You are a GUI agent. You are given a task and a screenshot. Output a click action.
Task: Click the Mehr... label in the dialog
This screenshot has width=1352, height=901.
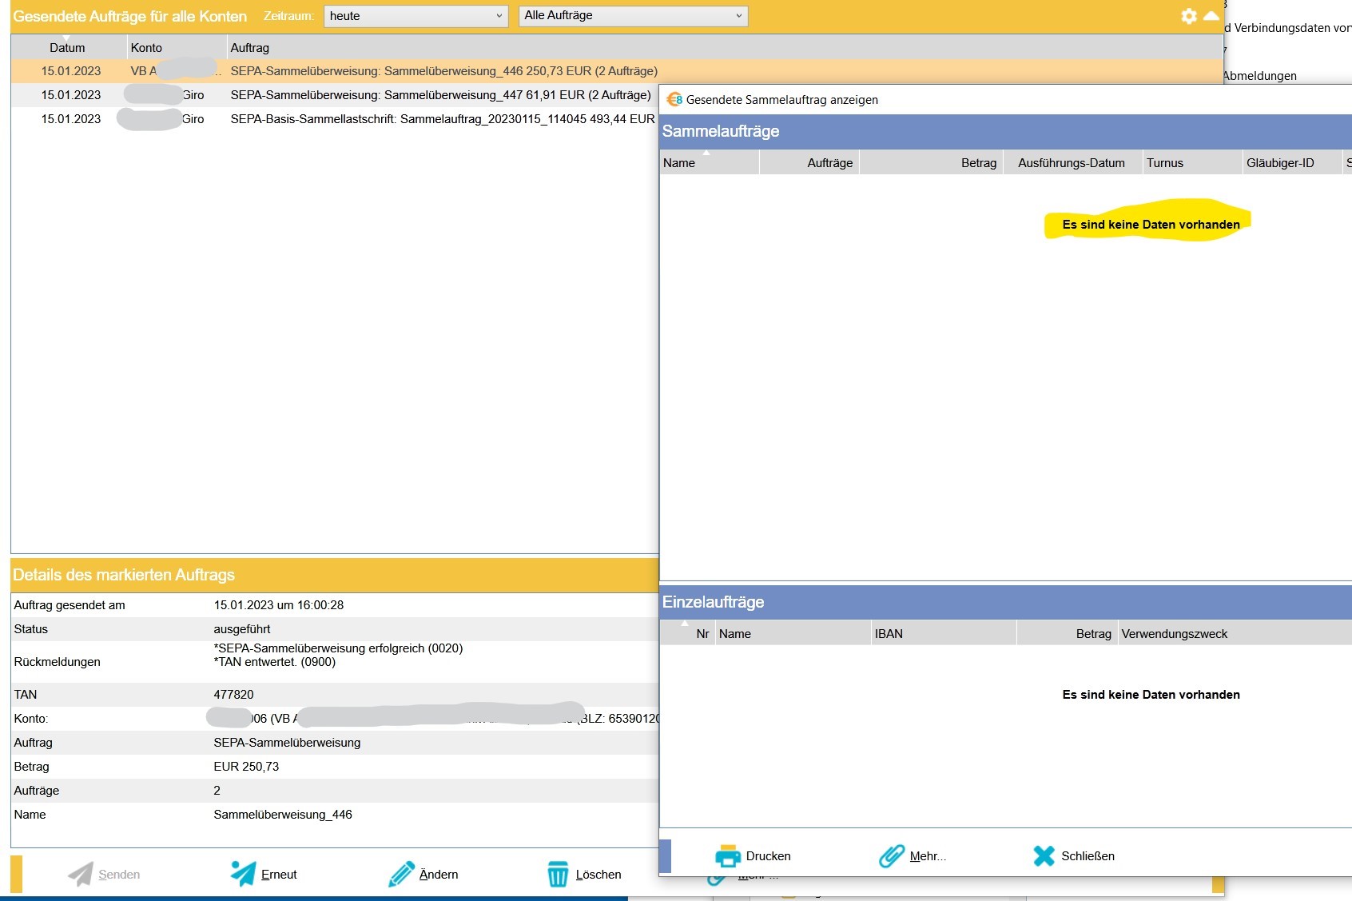tap(928, 856)
